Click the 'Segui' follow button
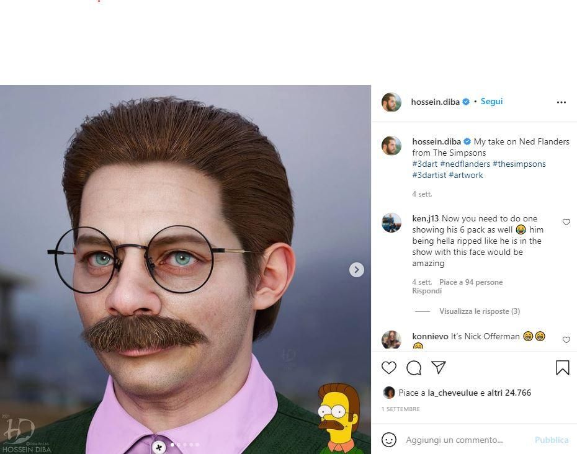Screen dimensions: 577x454 point(491,102)
